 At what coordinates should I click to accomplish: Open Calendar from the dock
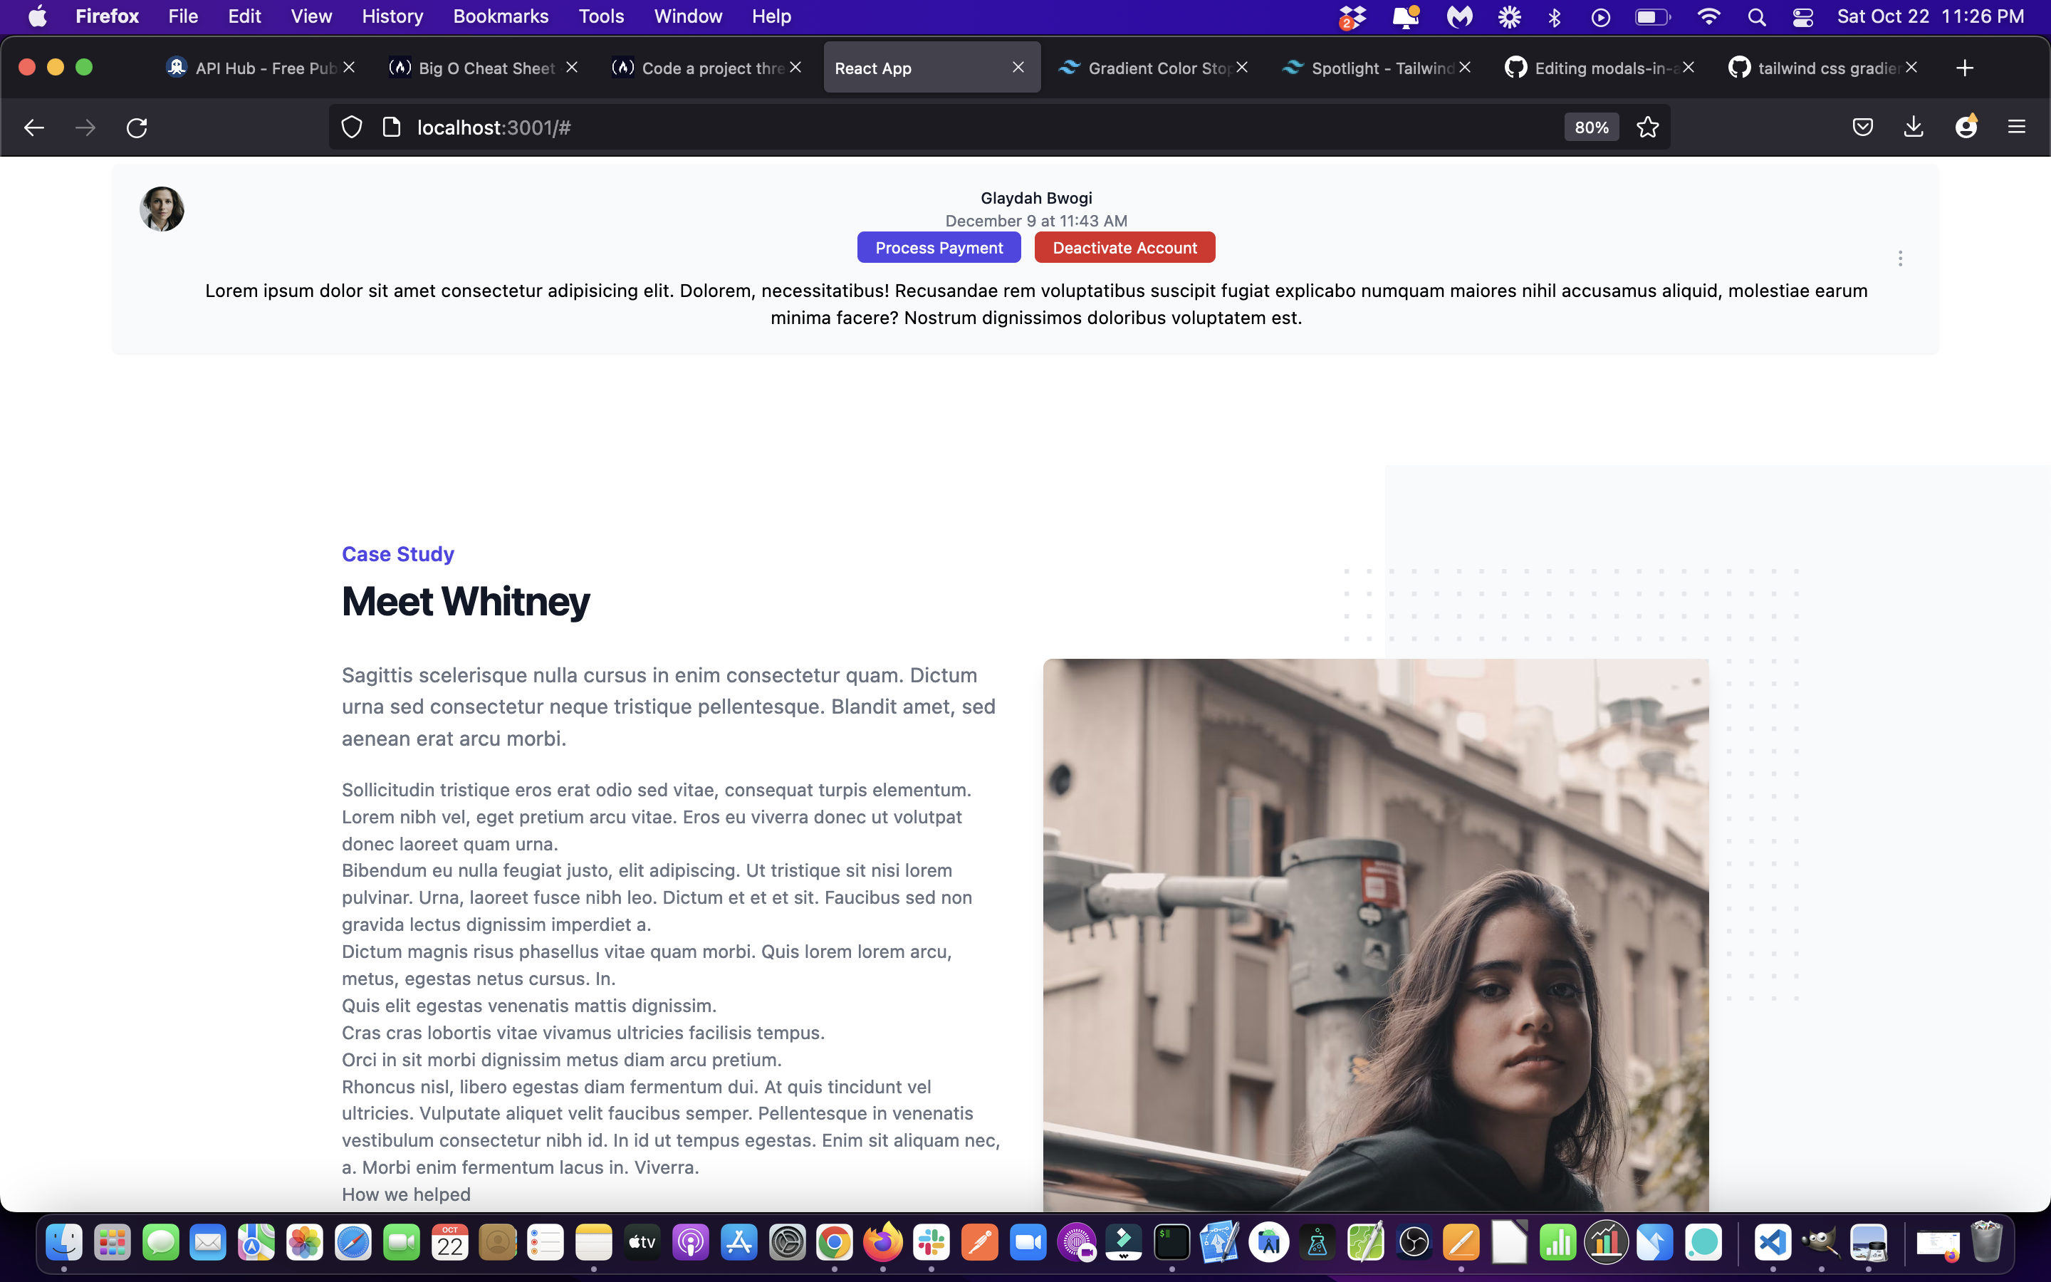click(449, 1243)
